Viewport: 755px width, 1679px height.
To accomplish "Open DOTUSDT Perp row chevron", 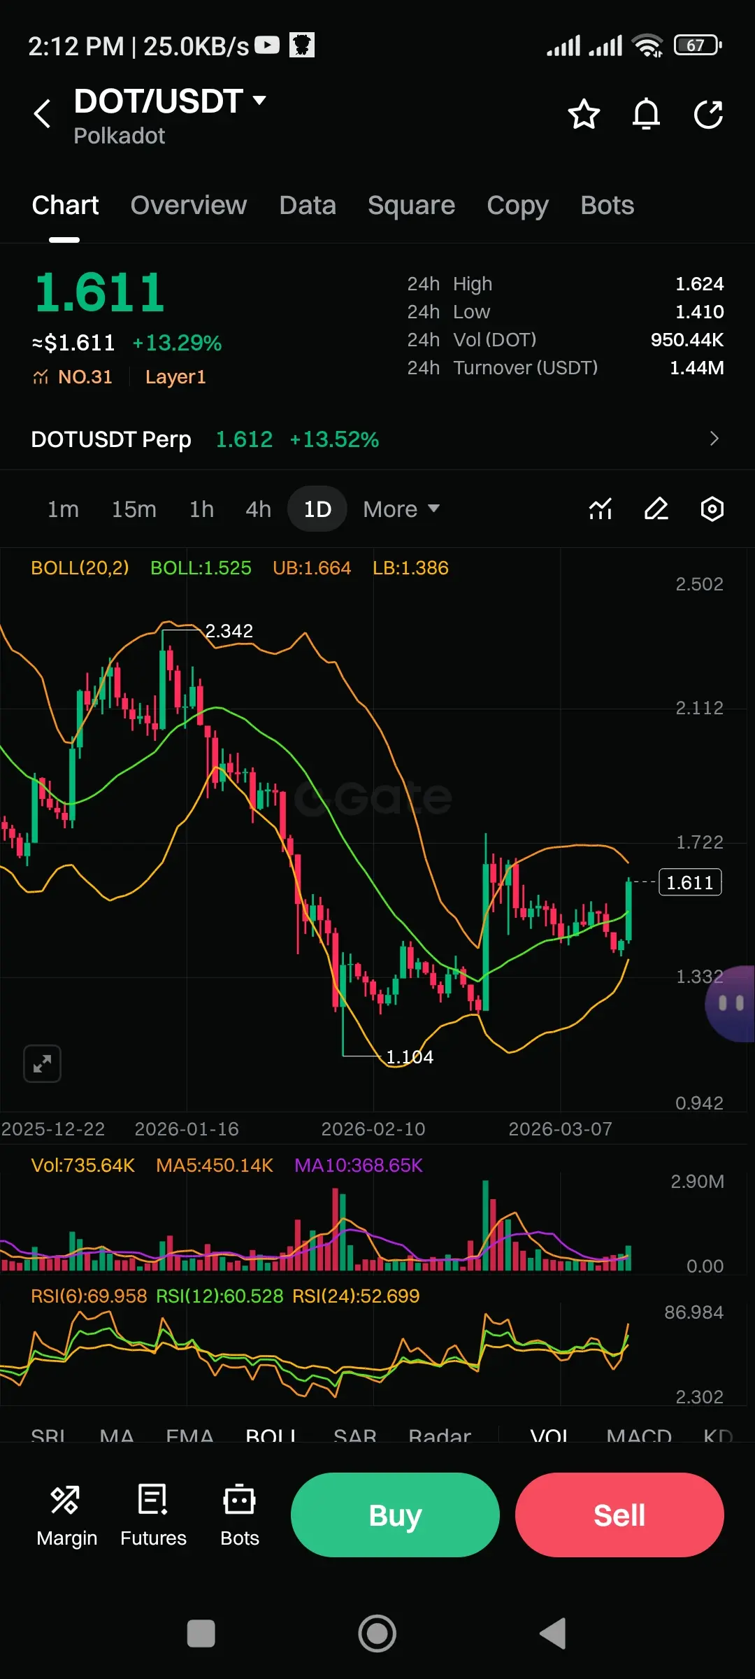I will pos(714,439).
